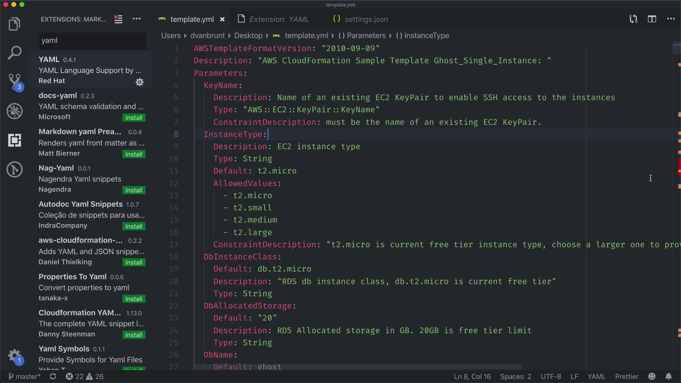Clear extensions search results icon
The height and width of the screenshot is (383, 681).
pyautogui.click(x=118, y=19)
